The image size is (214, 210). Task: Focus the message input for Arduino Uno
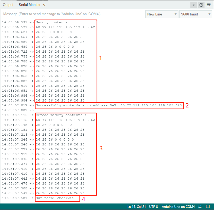(x=72, y=14)
